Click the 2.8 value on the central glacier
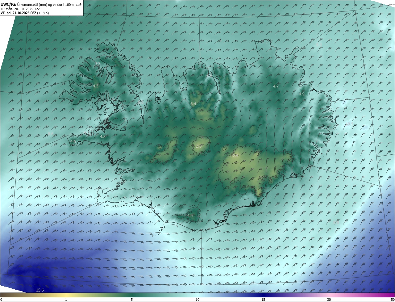Viewport: 395px width, 302px height. [199, 146]
